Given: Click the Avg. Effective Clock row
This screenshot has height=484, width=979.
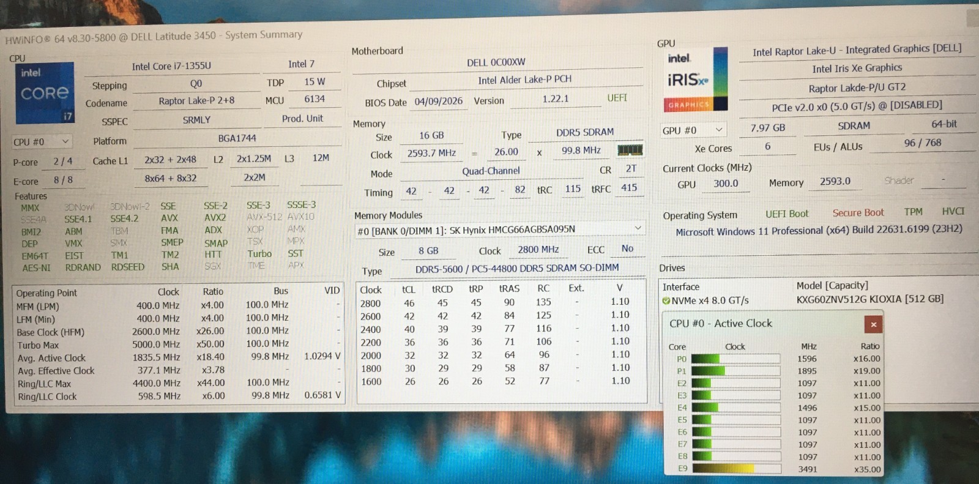Looking at the screenshot, I should pos(178,370).
